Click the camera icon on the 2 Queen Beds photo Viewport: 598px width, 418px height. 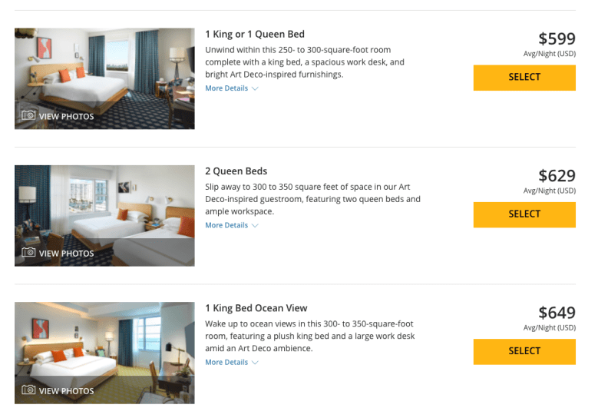point(28,253)
